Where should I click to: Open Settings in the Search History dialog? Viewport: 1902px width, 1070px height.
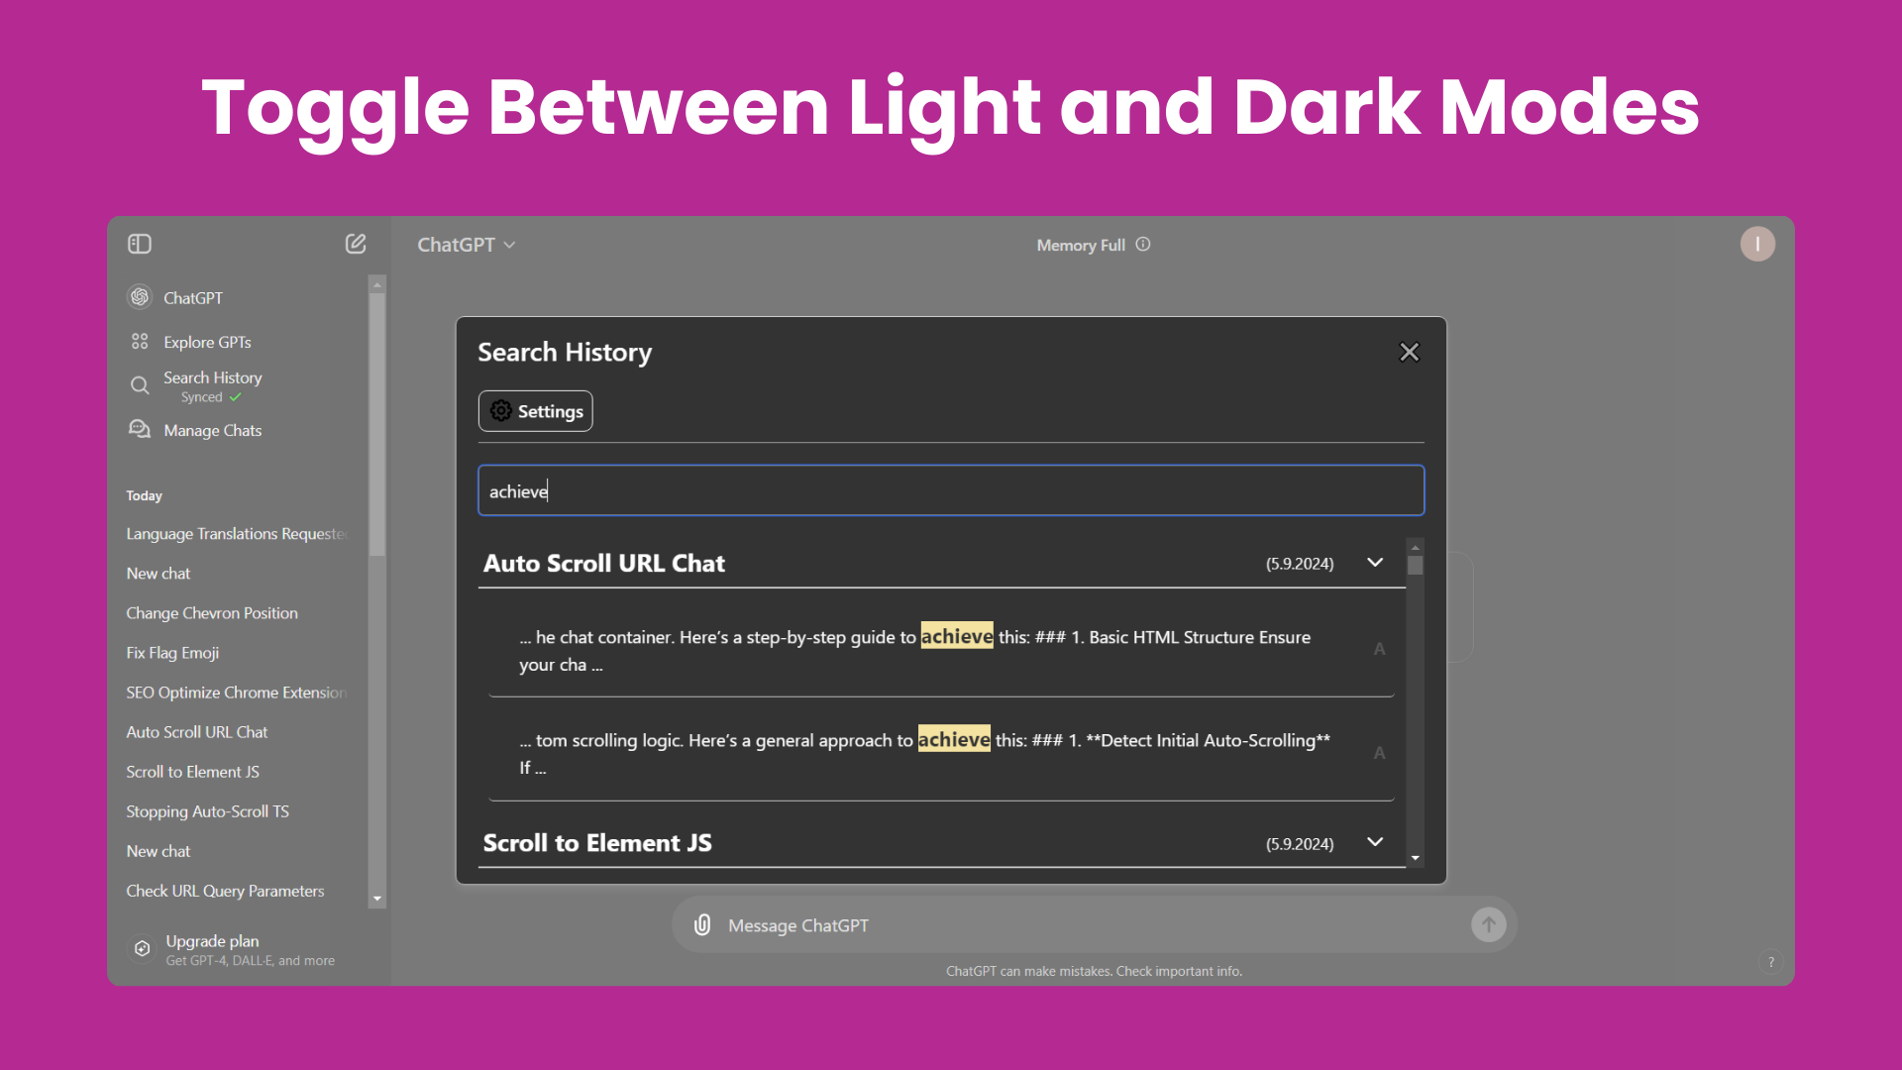[536, 411]
